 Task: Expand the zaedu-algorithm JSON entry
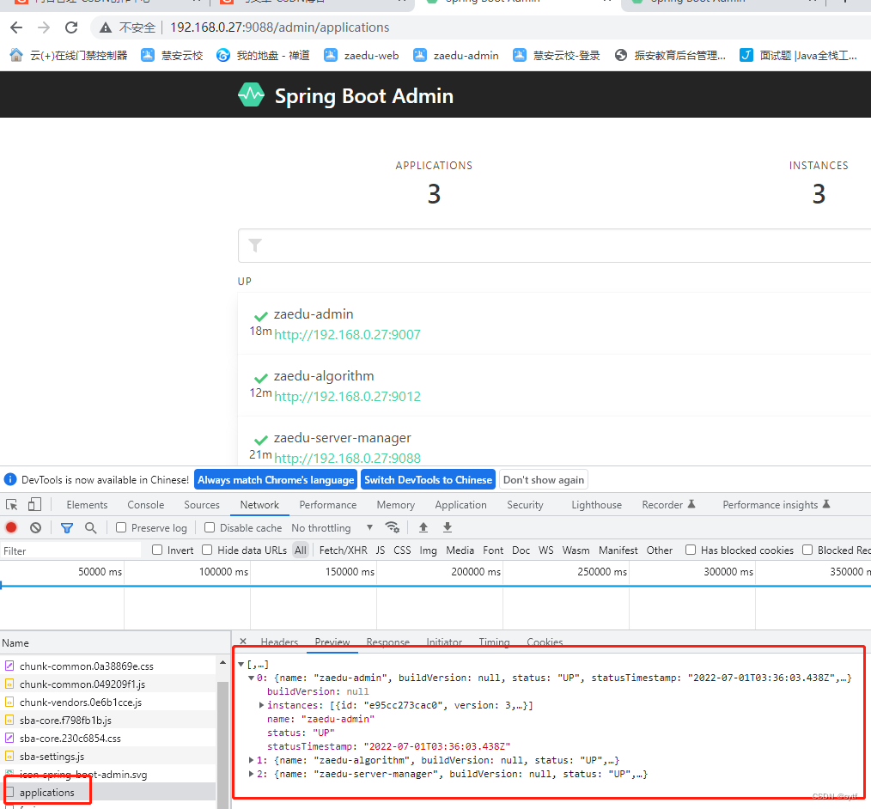pos(252,760)
